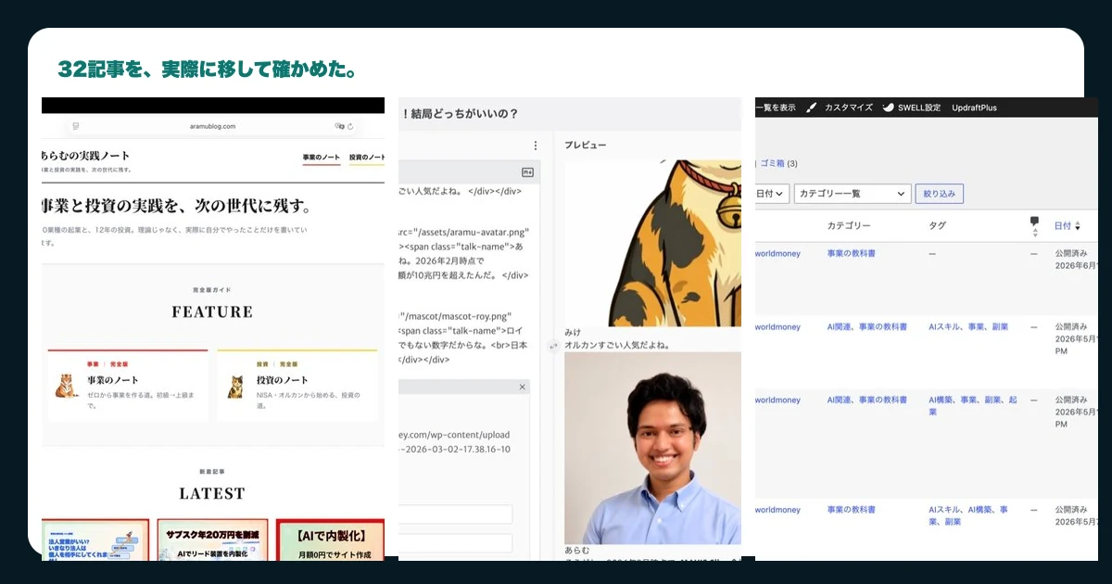Click the wp-content/upload URL text
The height and width of the screenshot is (584, 1112).
point(454,435)
